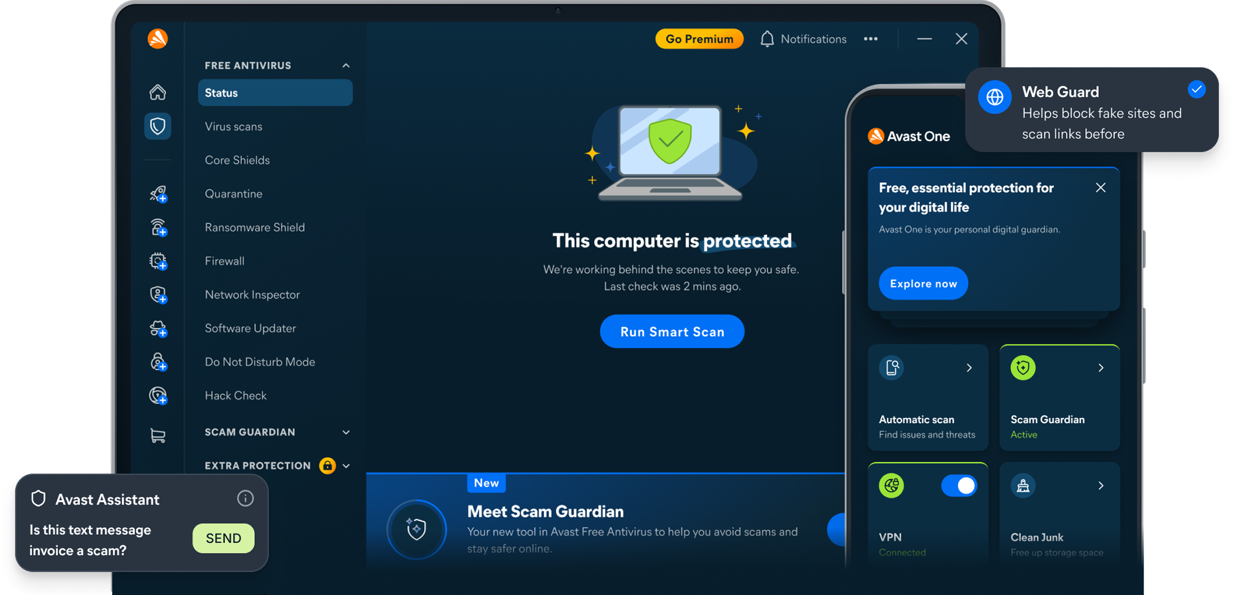Open Network Inspector menu item
This screenshot has width=1234, height=595.
[252, 295]
